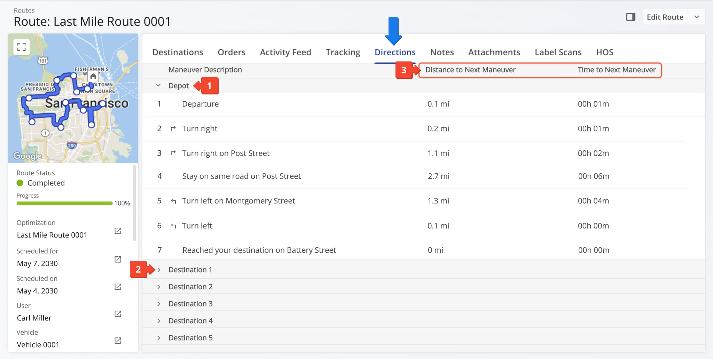Click the Edit Route button
The width and height of the screenshot is (713, 359).
click(665, 17)
